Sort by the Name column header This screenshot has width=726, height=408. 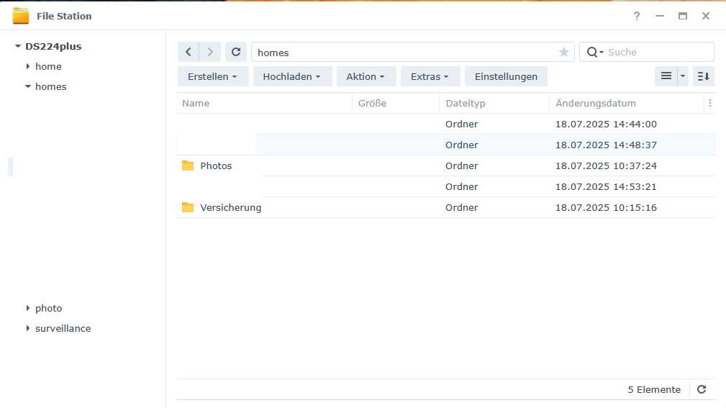264,104
